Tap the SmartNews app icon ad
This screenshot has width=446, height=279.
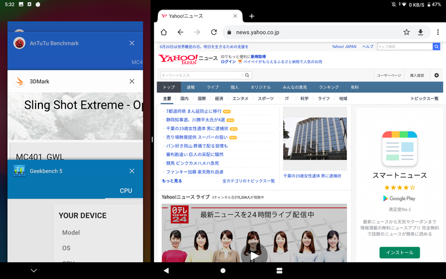click(400, 148)
